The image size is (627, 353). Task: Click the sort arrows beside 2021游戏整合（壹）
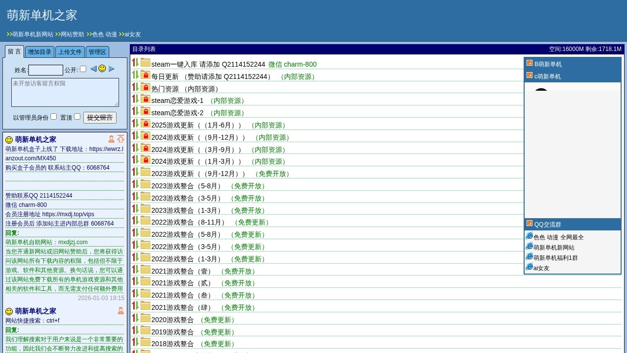coord(135,269)
